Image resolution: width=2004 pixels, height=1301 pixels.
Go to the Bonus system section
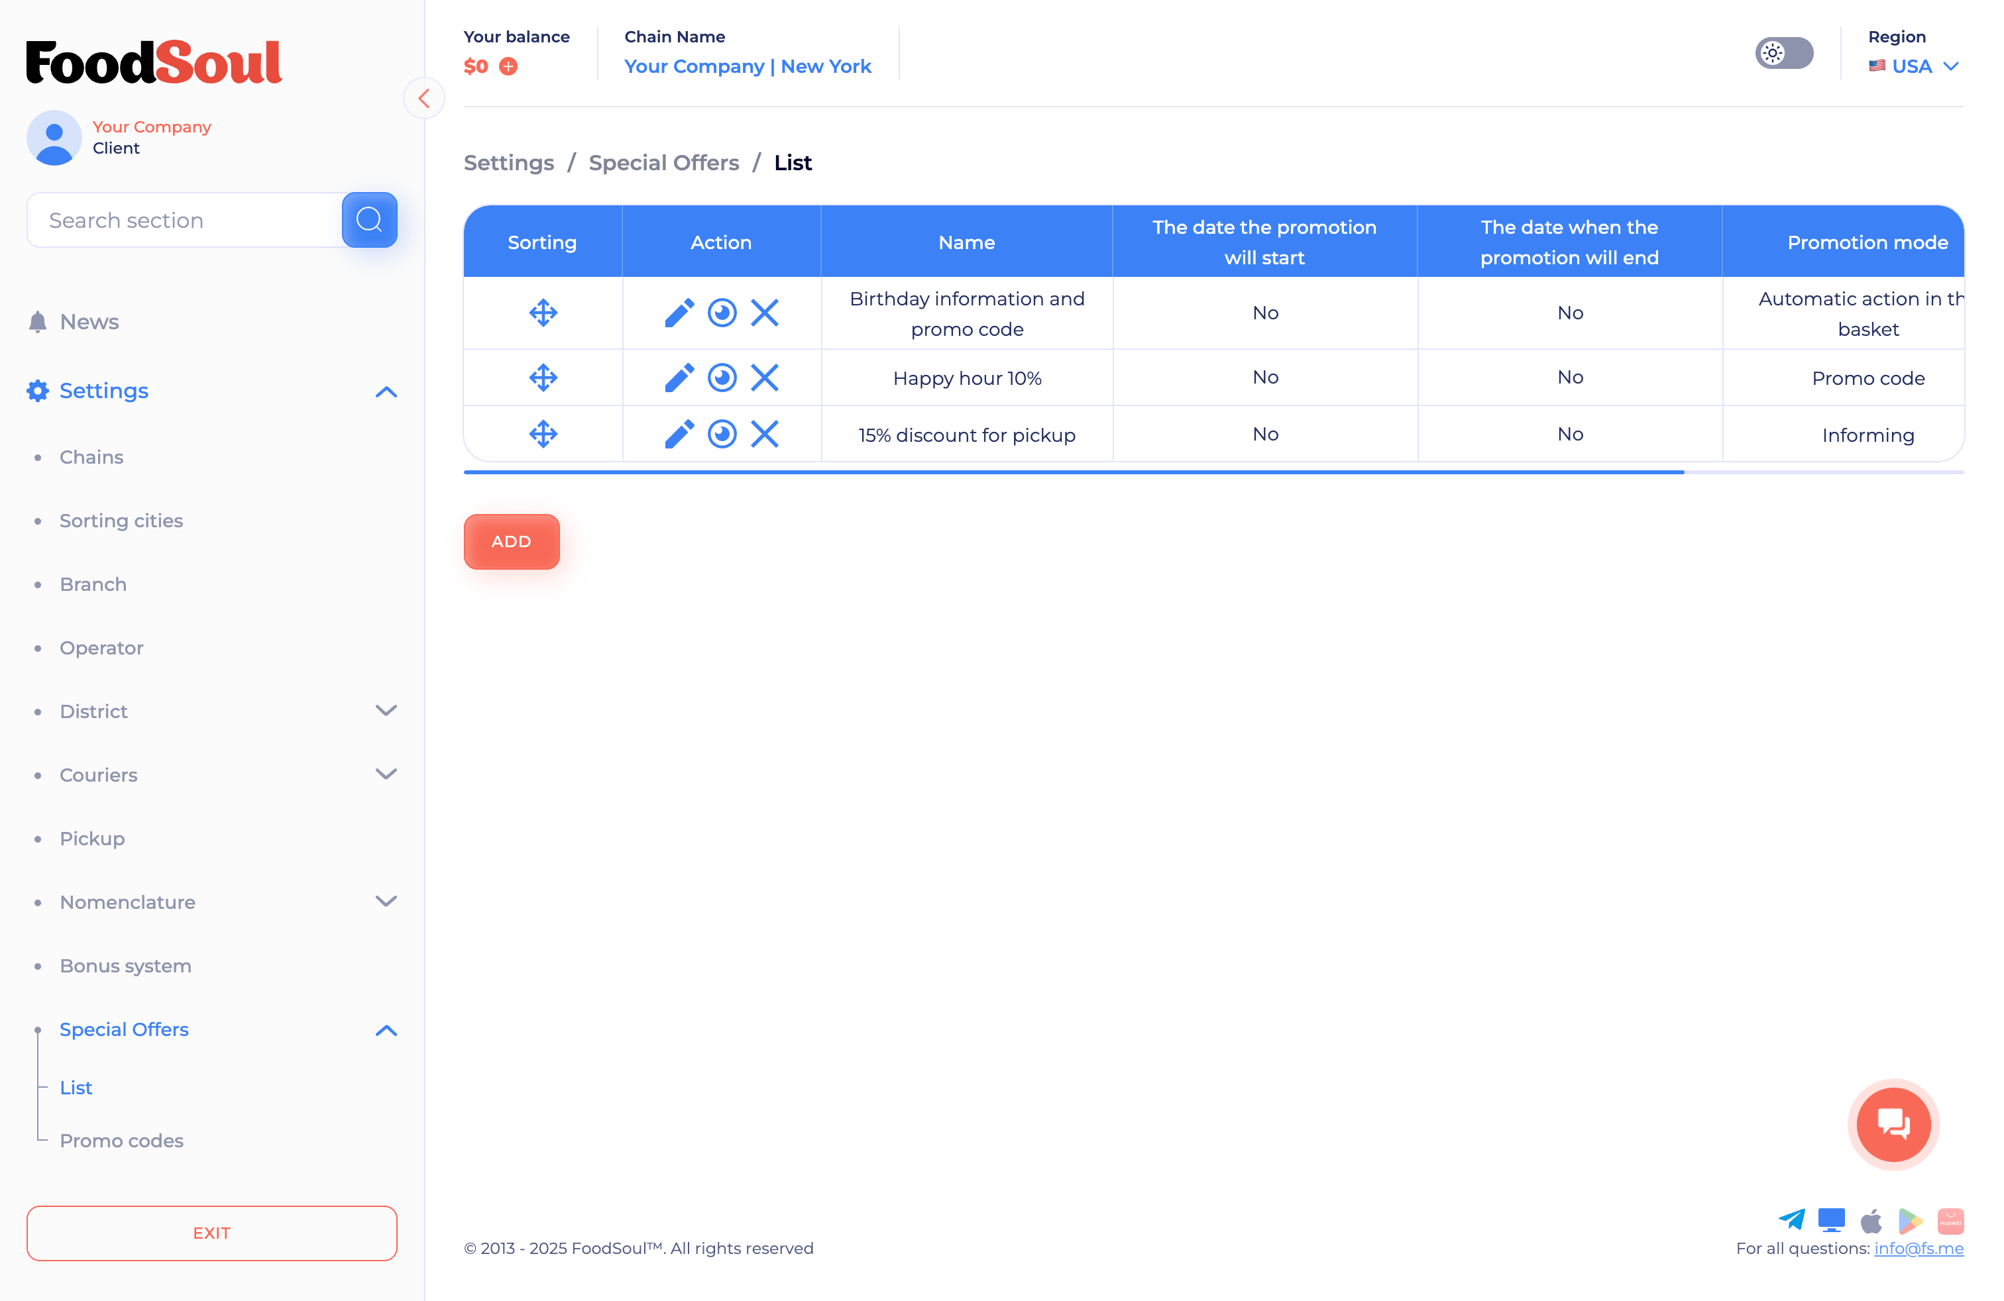tap(125, 965)
